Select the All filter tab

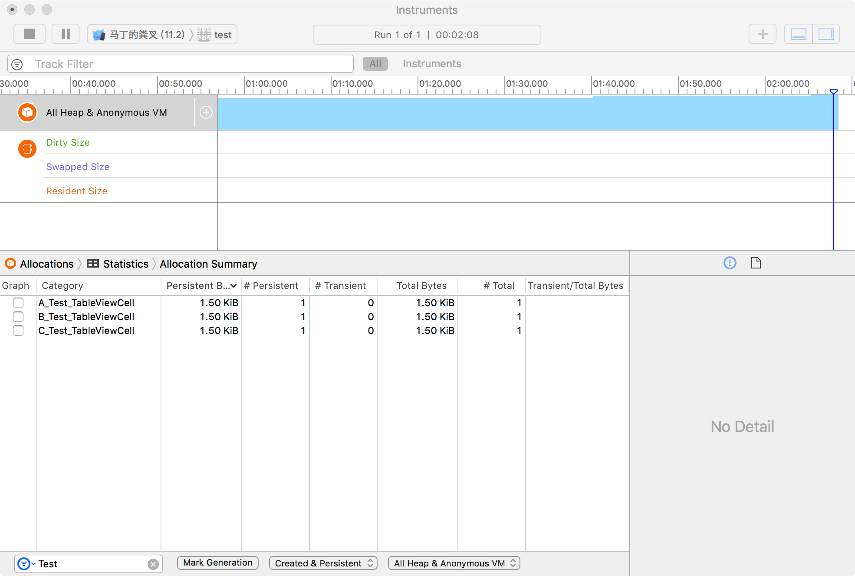(x=375, y=64)
